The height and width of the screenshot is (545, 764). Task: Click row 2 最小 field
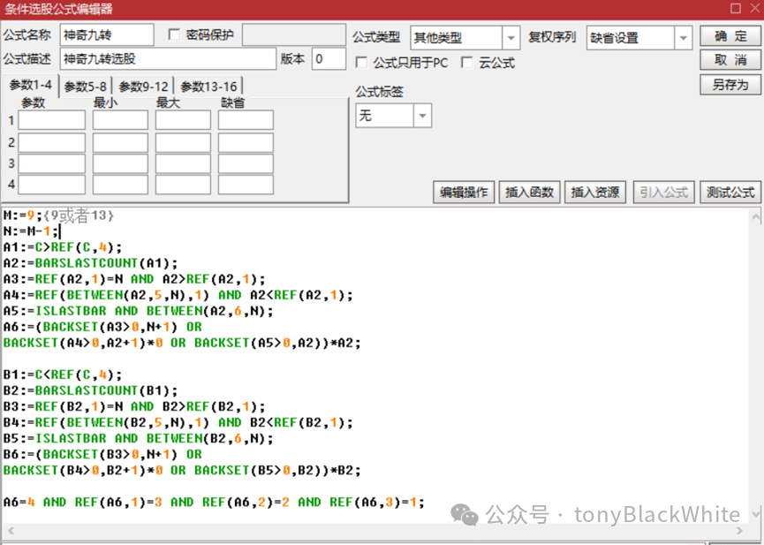120,143
